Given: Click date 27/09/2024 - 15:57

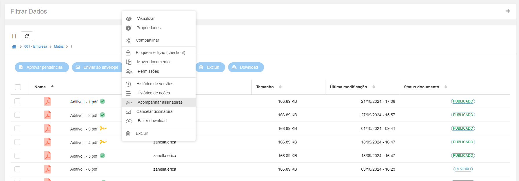Looking at the screenshot, I should 378,115.
